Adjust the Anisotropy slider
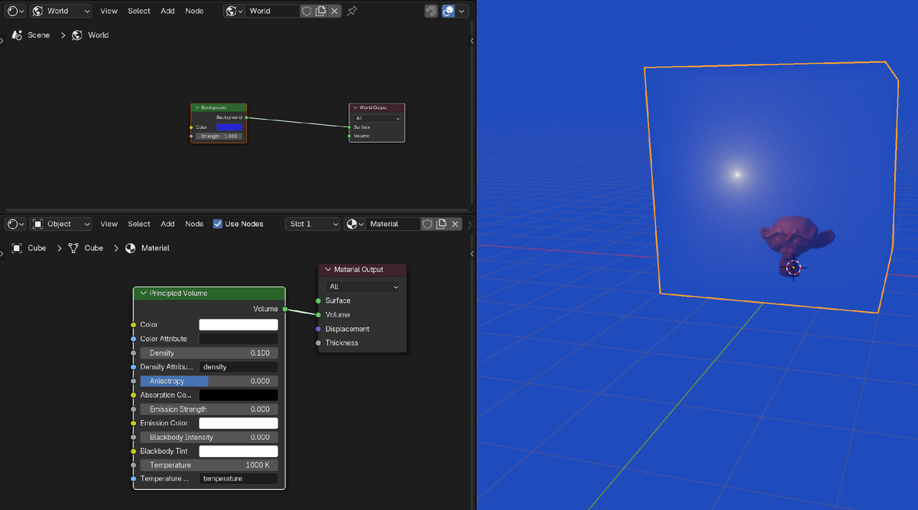 pos(209,381)
